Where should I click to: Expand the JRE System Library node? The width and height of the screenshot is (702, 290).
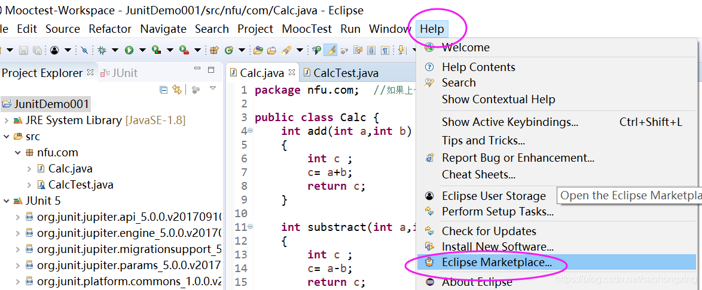coord(6,121)
